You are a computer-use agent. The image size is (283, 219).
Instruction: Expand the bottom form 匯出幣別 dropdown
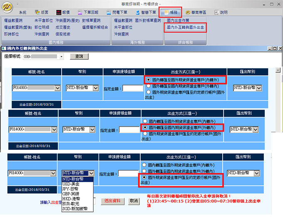coord(256,173)
